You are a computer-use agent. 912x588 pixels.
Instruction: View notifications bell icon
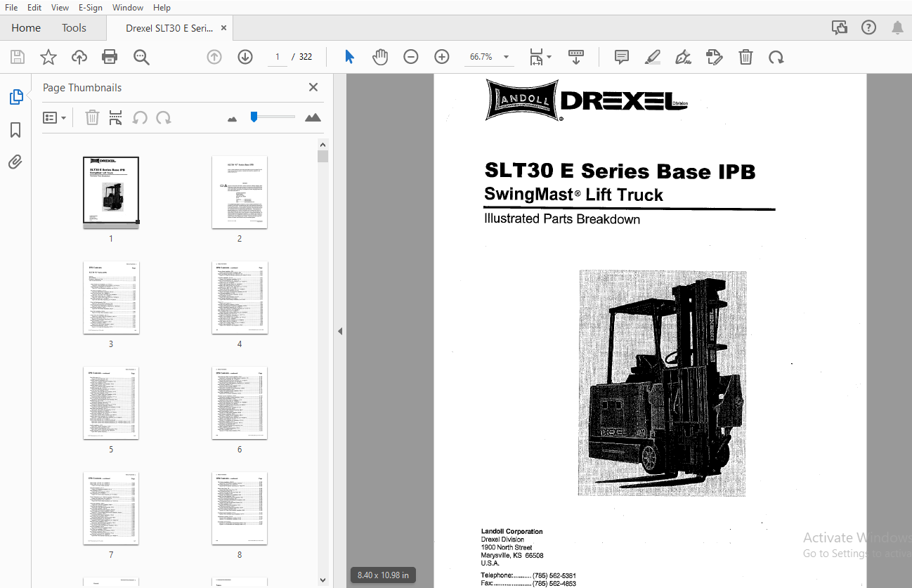coord(897,28)
